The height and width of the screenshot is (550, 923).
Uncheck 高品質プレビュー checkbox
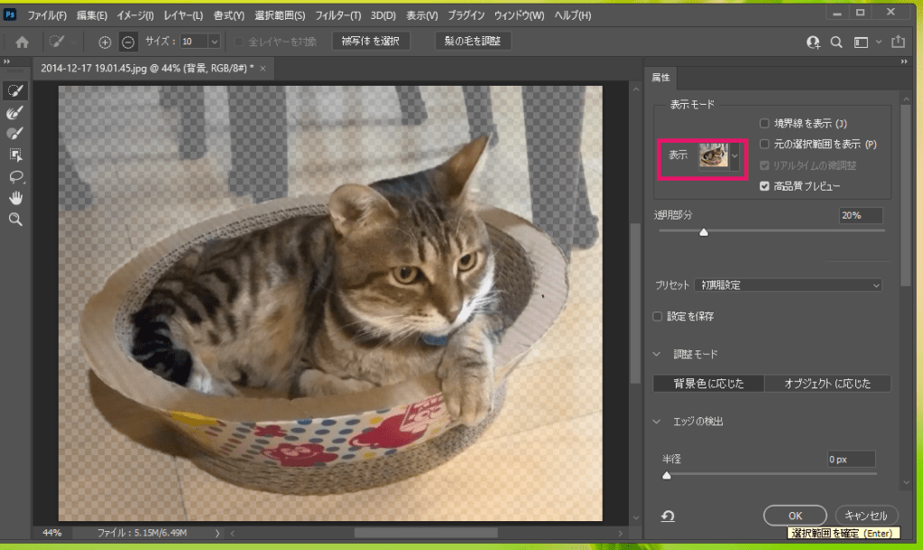point(764,186)
